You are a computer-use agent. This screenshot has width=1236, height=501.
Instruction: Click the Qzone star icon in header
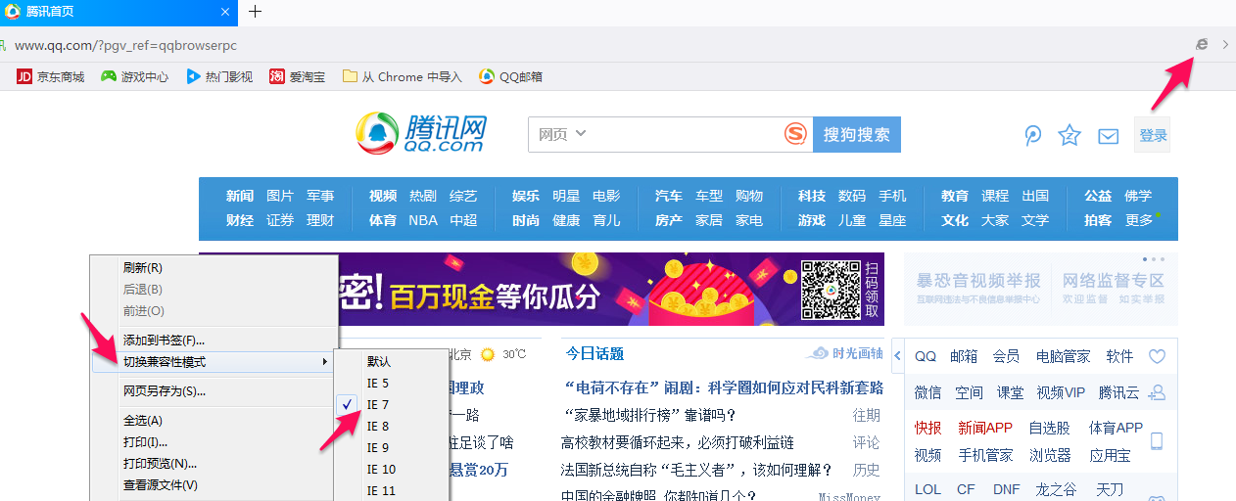point(1070,135)
